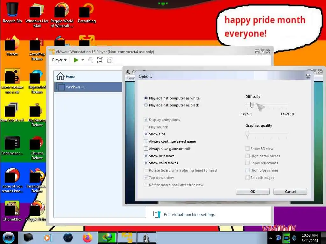Open the Game menu in Chess Titans
326x244 pixels.
point(131,78)
